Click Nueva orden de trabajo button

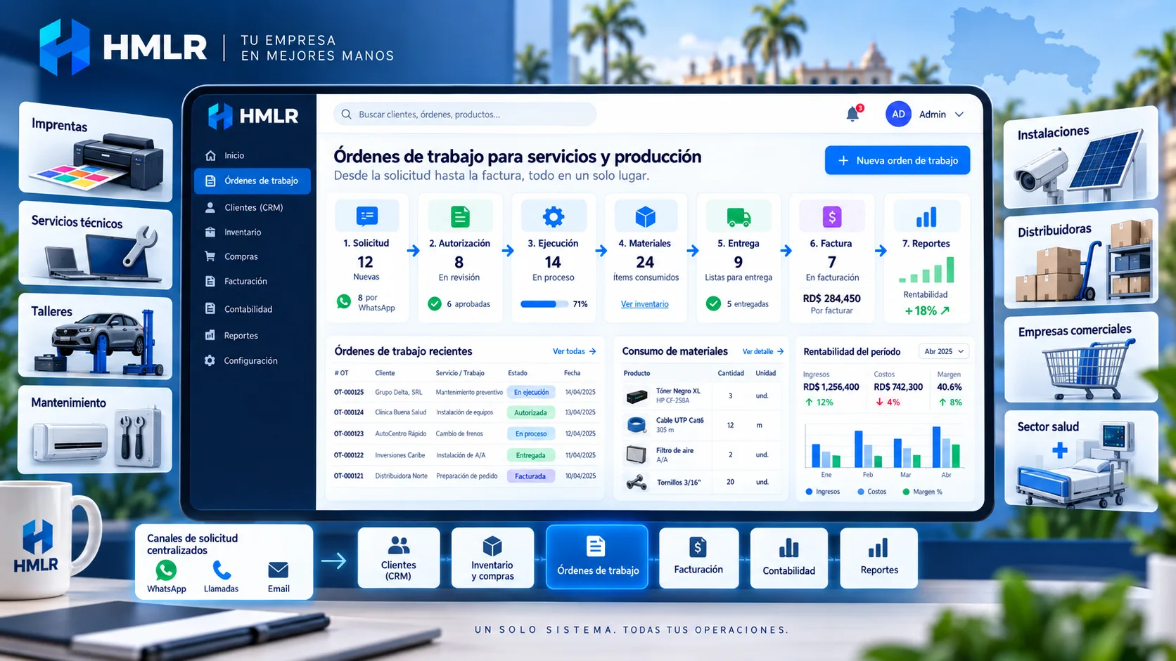(897, 160)
